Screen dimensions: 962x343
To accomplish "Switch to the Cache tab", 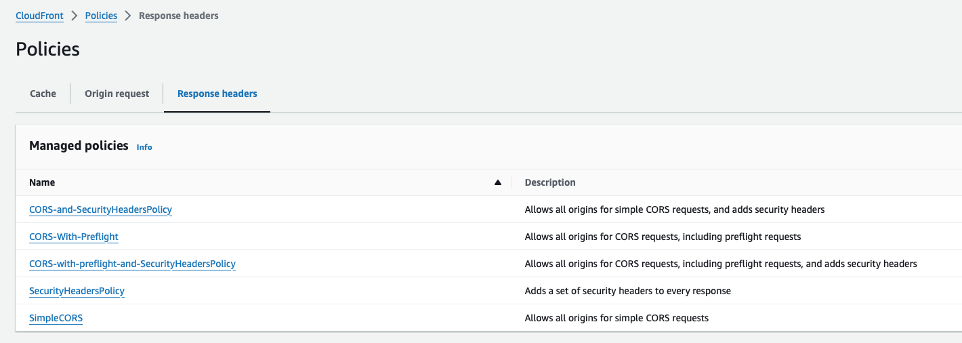I will (43, 94).
